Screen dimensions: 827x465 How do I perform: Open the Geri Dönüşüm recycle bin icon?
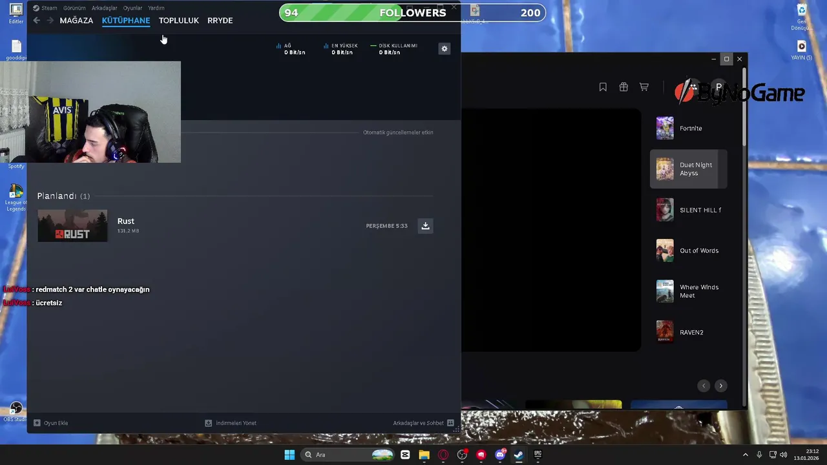pos(802,17)
